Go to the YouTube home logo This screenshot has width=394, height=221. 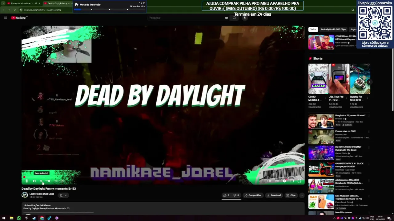click(18, 18)
